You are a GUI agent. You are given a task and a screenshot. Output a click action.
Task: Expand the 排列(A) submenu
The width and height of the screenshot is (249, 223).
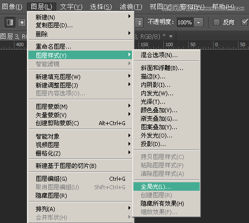81,209
